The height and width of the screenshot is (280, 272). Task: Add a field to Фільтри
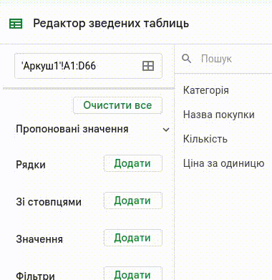click(133, 274)
